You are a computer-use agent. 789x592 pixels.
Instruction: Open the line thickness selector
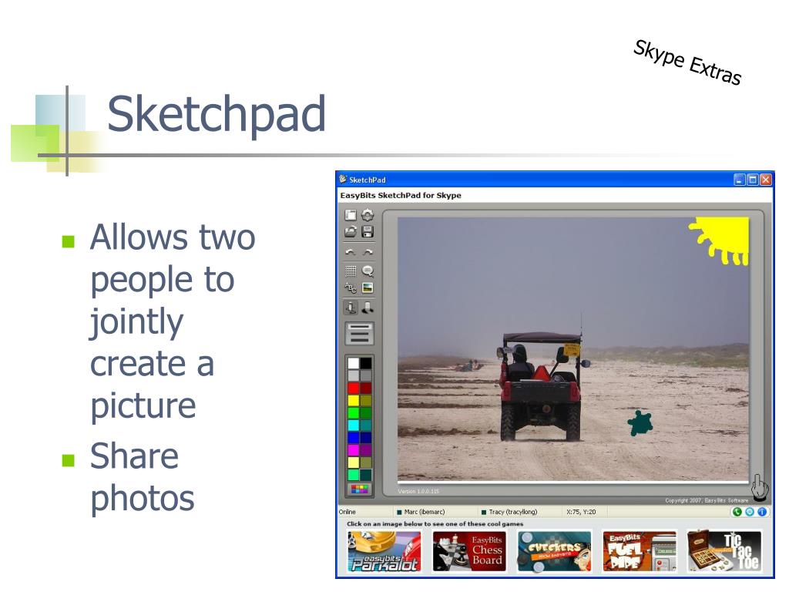[359, 334]
